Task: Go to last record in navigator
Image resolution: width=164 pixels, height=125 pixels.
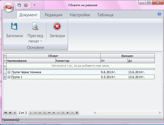Action: (40, 113)
